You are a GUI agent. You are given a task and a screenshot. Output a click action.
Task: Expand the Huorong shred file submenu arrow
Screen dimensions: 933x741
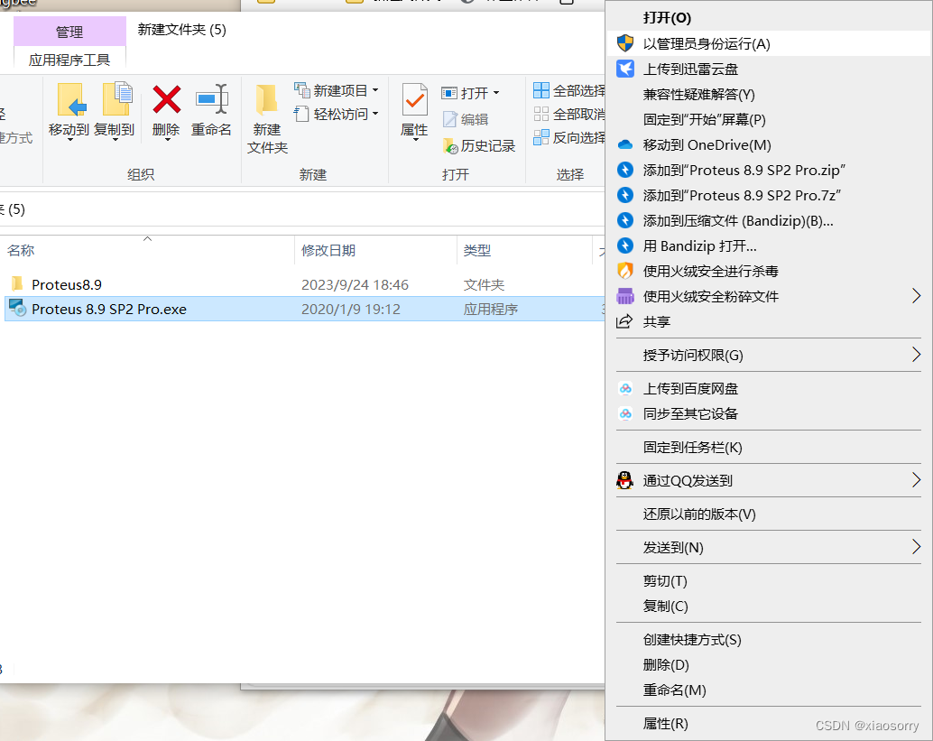pos(917,296)
